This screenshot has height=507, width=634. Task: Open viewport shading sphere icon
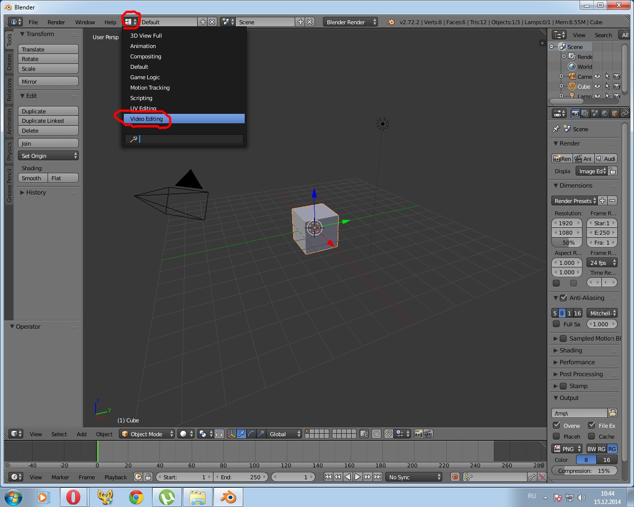186,434
